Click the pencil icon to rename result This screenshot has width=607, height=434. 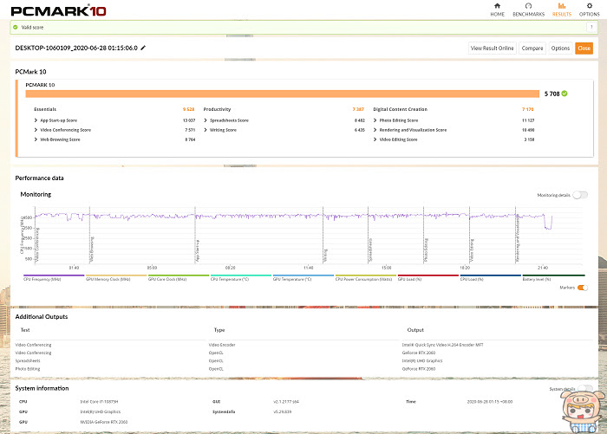[x=143, y=48]
